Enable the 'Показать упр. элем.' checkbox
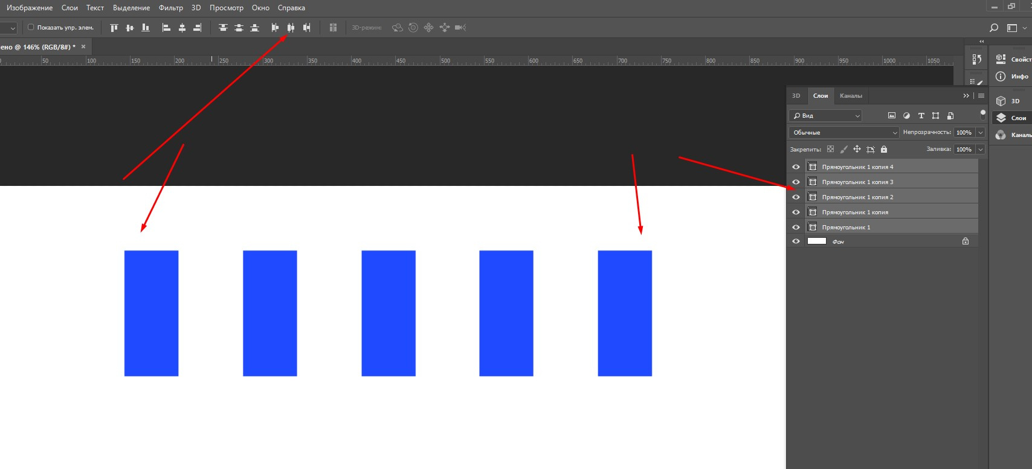The height and width of the screenshot is (469, 1032). (31, 27)
